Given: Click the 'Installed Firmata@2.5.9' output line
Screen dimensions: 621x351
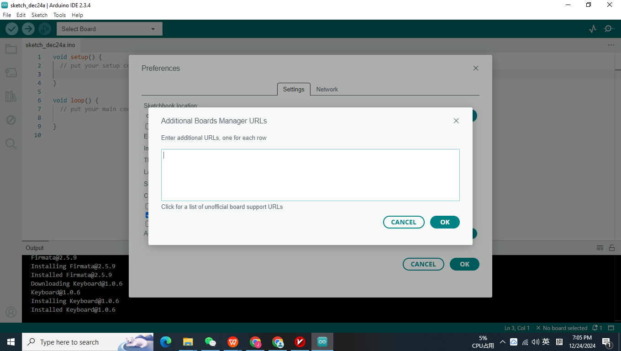Looking at the screenshot, I should coord(71,275).
